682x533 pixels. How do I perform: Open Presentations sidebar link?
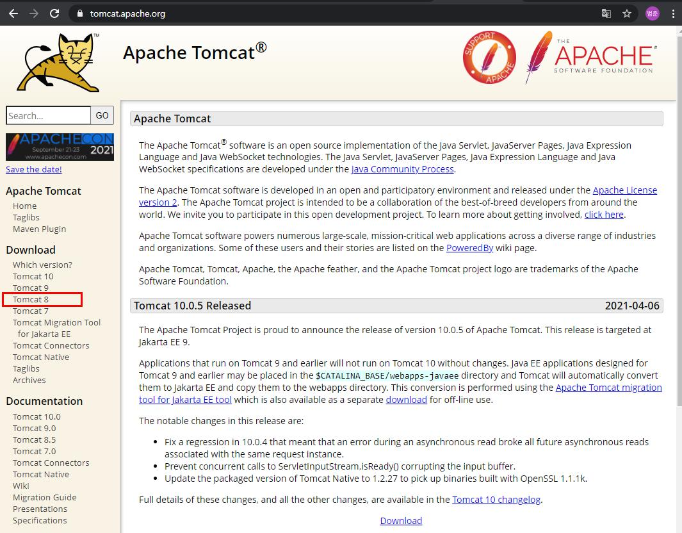pyautogui.click(x=40, y=509)
